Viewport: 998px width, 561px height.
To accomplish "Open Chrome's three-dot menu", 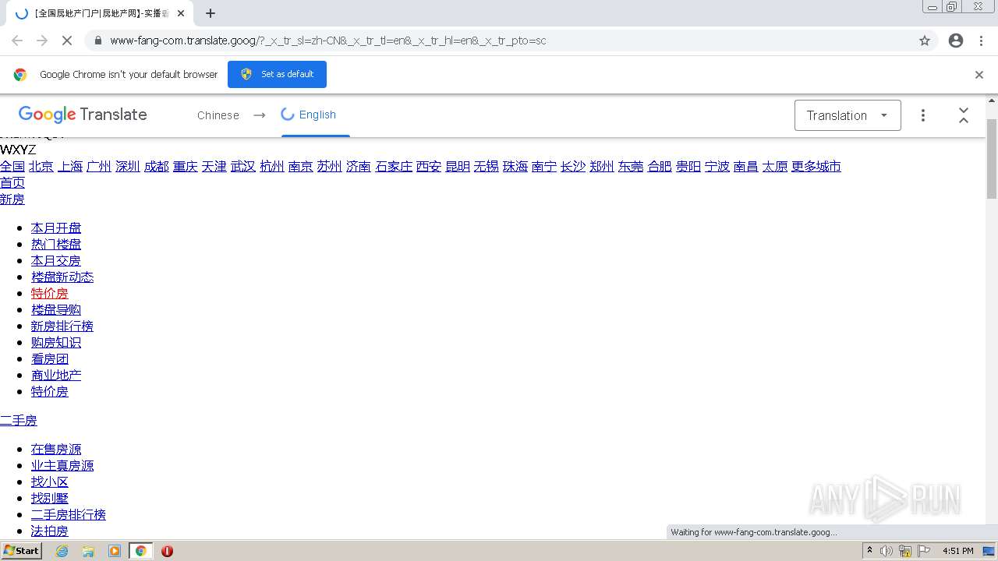I will pos(981,41).
